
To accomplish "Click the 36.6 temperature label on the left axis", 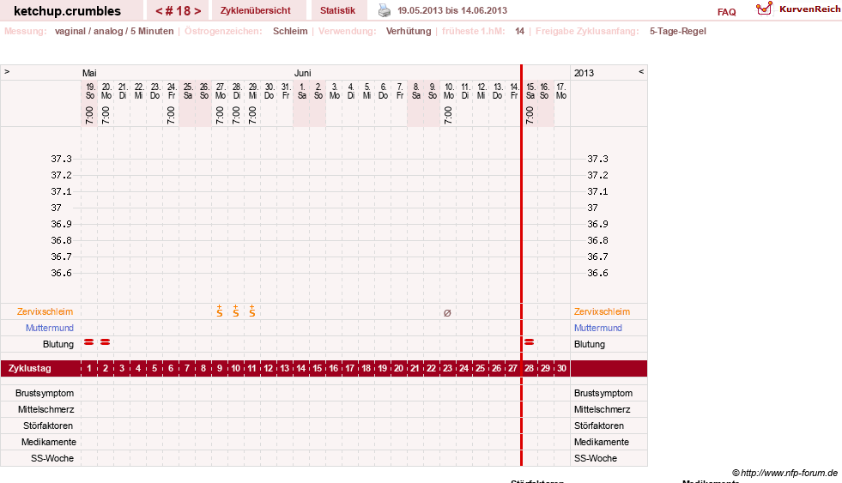I will [61, 273].
